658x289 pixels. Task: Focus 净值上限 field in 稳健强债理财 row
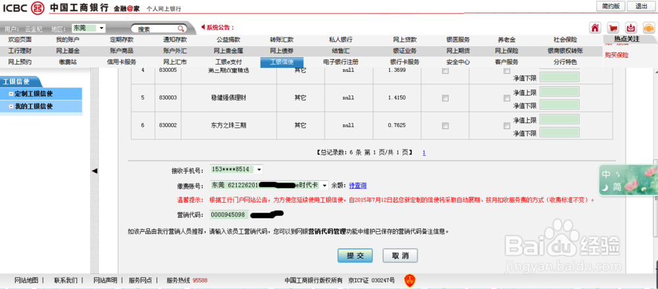[x=559, y=92]
